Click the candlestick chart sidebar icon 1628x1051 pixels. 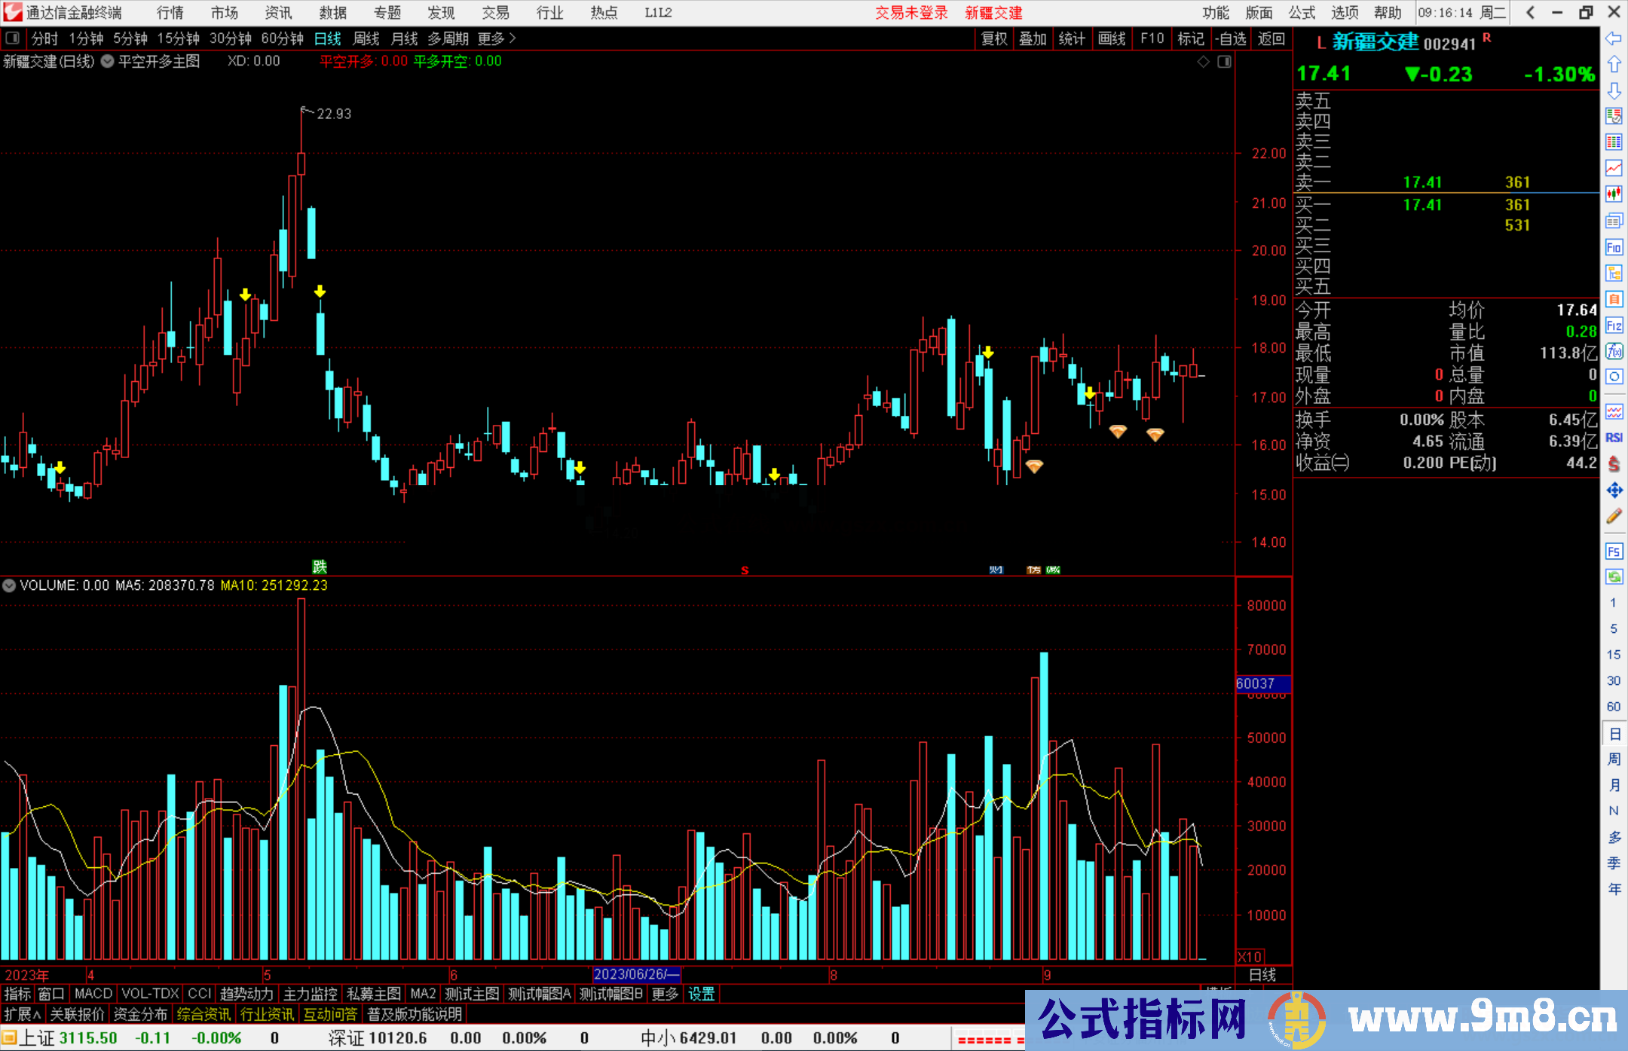1614,194
